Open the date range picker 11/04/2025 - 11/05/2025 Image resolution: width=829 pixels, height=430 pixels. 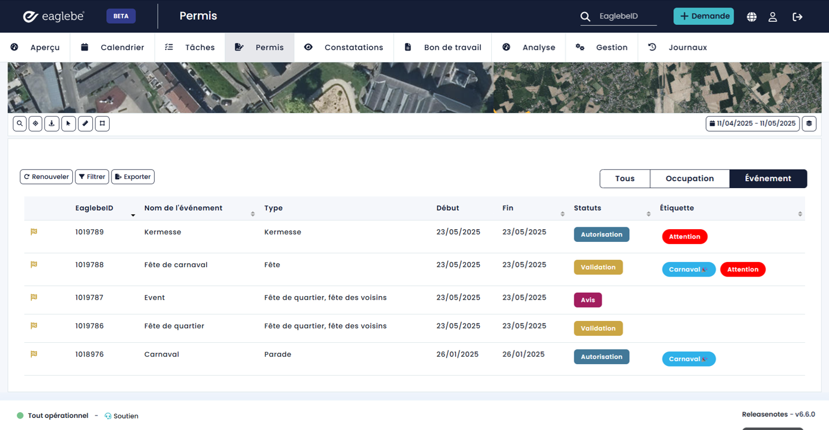pyautogui.click(x=753, y=124)
